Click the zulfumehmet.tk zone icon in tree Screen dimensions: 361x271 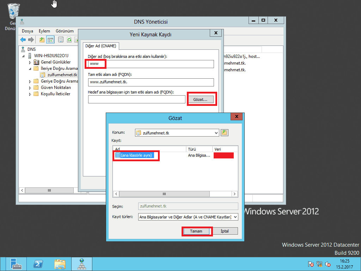tap(43, 75)
